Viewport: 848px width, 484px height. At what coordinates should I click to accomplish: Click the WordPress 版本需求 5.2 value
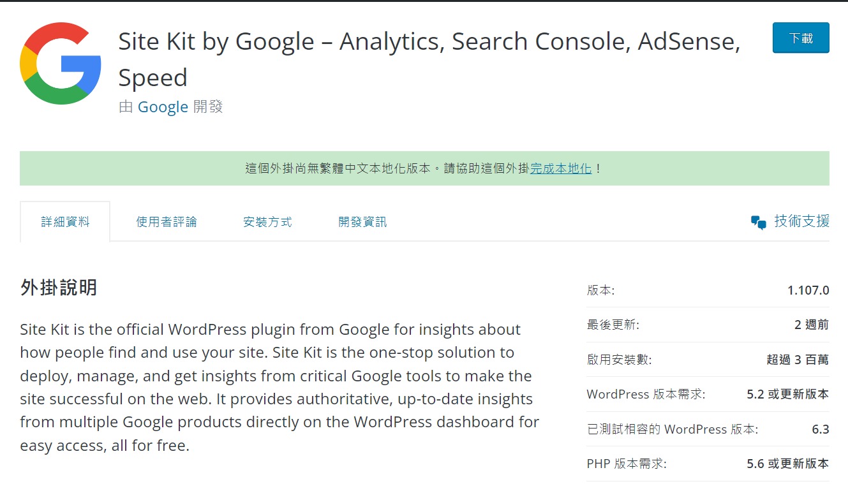coord(787,394)
